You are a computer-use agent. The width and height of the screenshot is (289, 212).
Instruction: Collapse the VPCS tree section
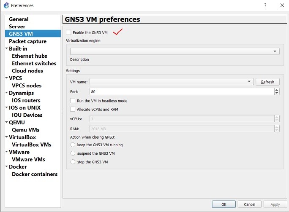pyautogui.click(x=7, y=78)
